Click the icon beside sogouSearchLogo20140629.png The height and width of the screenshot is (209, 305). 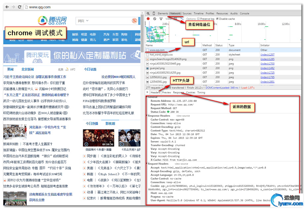pos(147,59)
